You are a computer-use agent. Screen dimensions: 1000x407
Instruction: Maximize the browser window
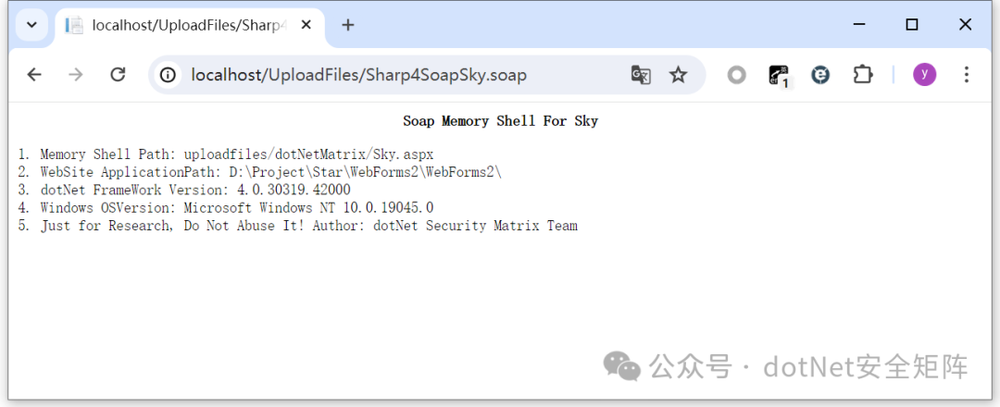912,25
